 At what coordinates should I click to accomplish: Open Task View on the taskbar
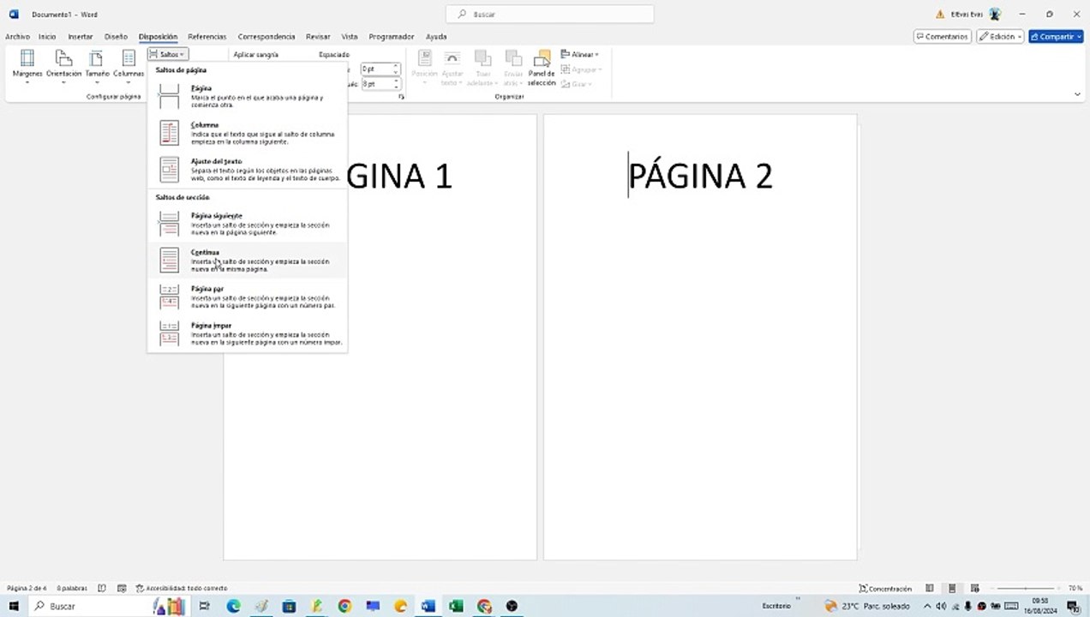204,606
